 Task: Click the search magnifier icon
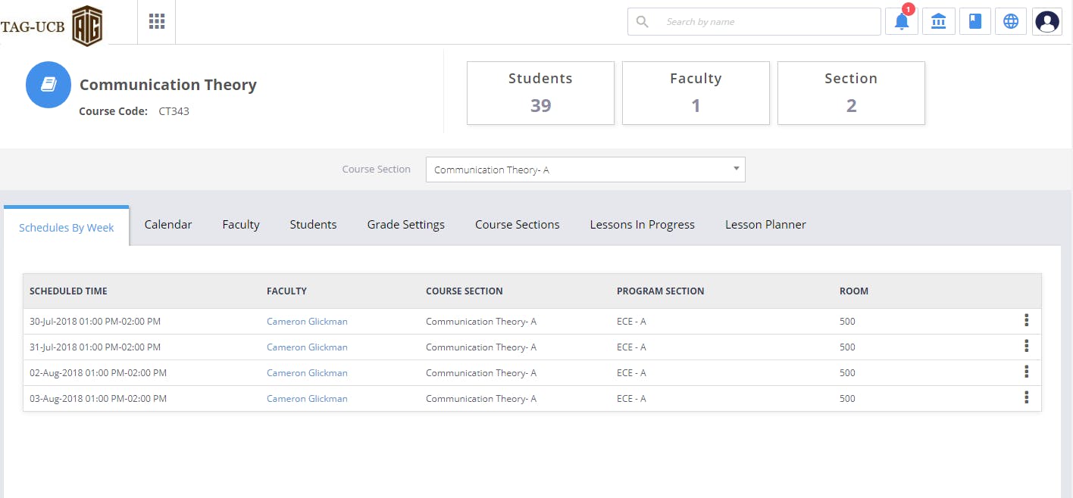pyautogui.click(x=643, y=21)
